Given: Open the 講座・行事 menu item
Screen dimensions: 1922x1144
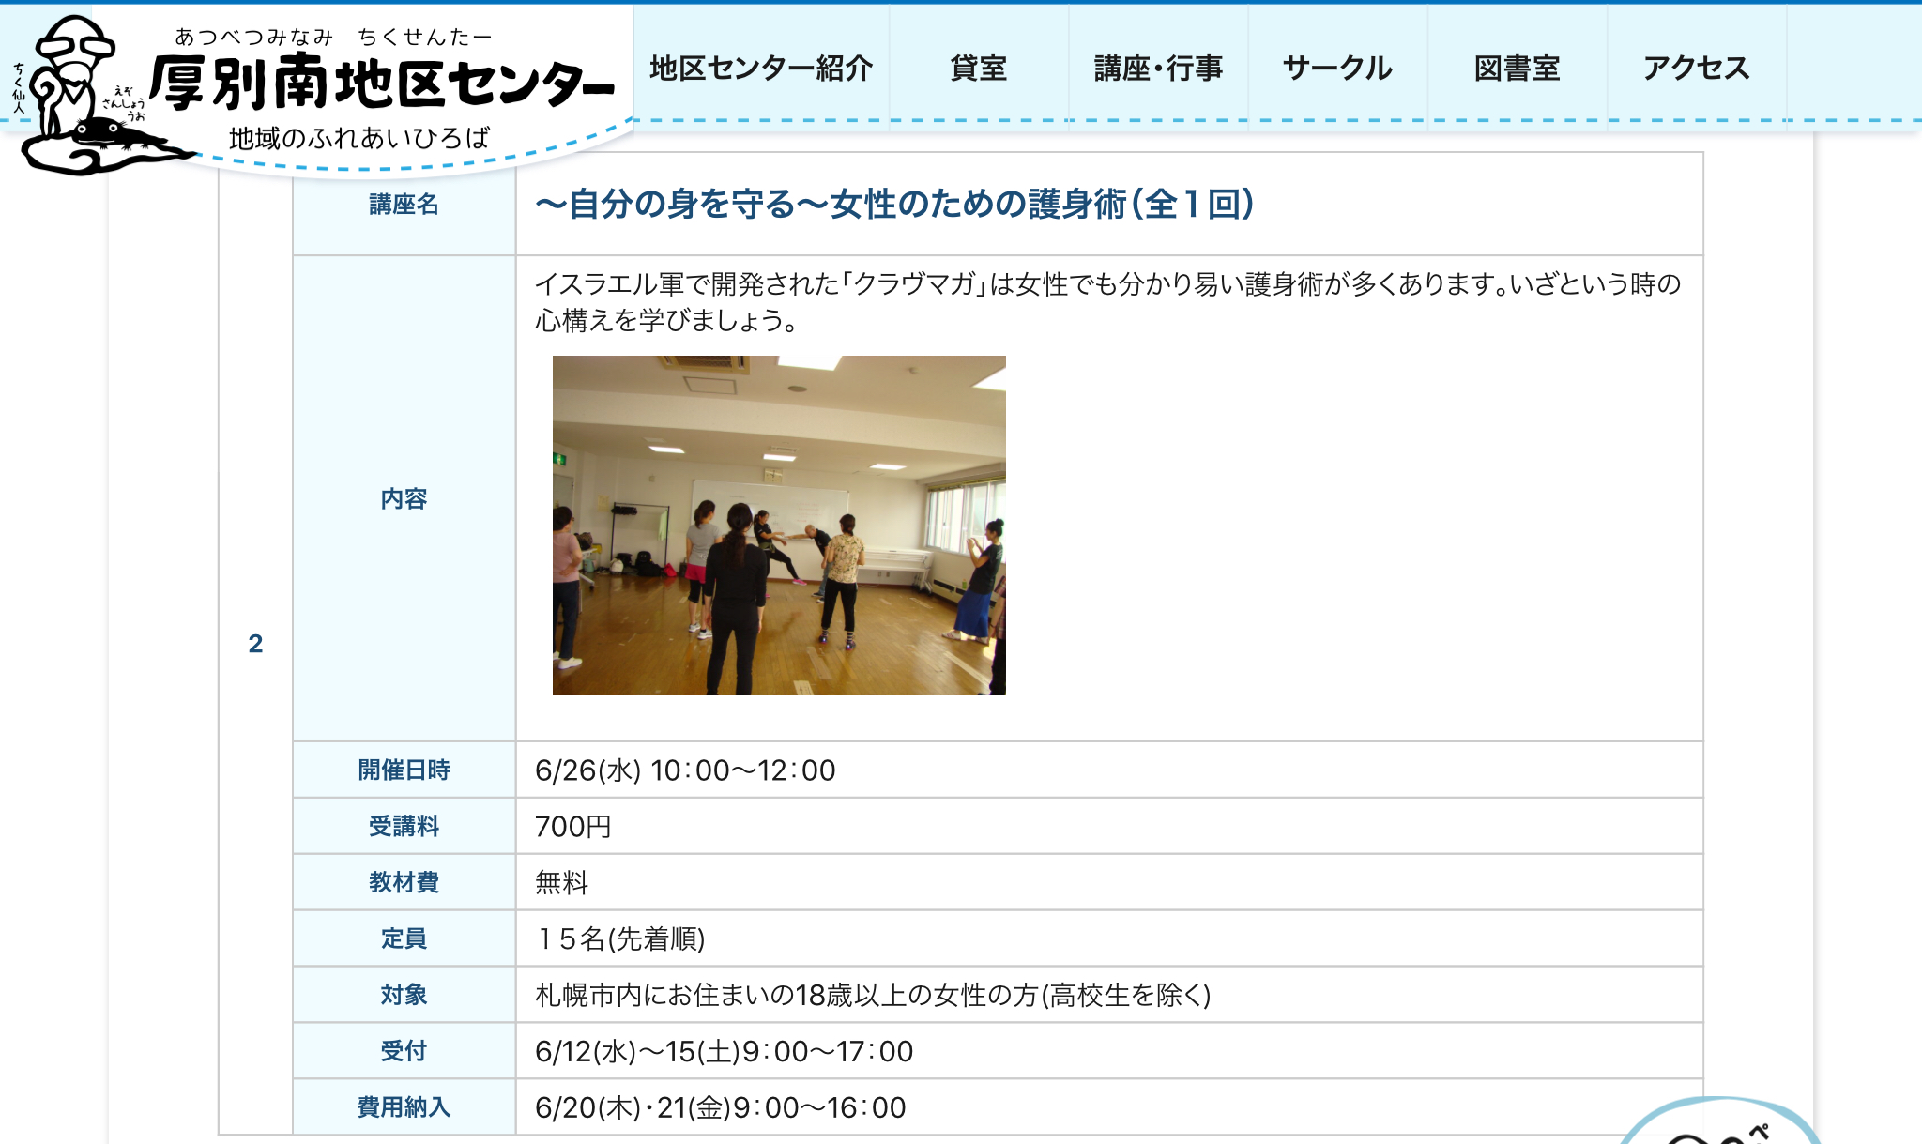Looking at the screenshot, I should [x=1158, y=69].
